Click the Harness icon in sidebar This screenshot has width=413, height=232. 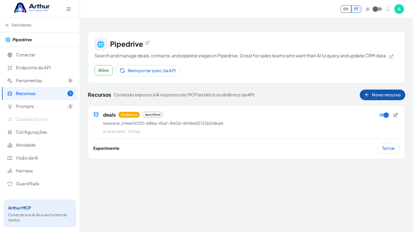click(x=10, y=171)
